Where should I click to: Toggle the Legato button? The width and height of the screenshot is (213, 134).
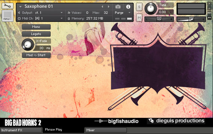tap(36, 34)
